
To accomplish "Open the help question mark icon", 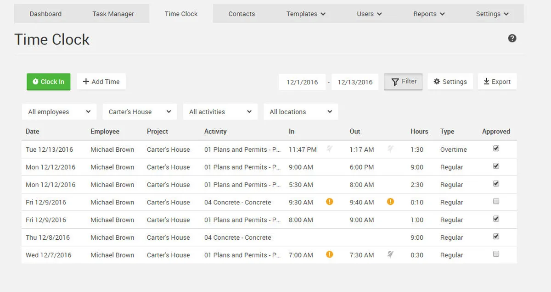I will click(x=512, y=39).
